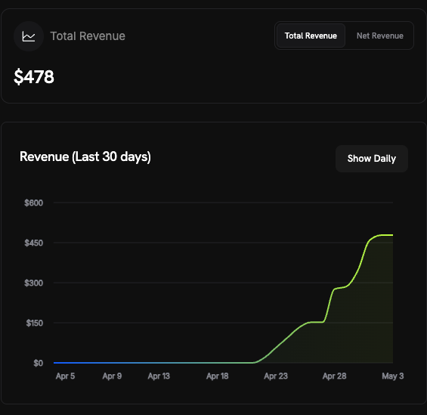Click the Apr 23 date label
The height and width of the screenshot is (415, 427).
[276, 376]
